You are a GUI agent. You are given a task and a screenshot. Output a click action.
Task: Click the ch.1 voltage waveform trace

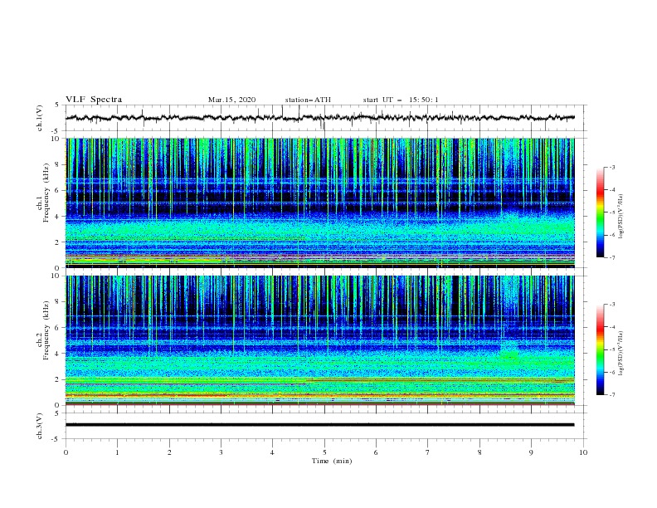tap(319, 118)
